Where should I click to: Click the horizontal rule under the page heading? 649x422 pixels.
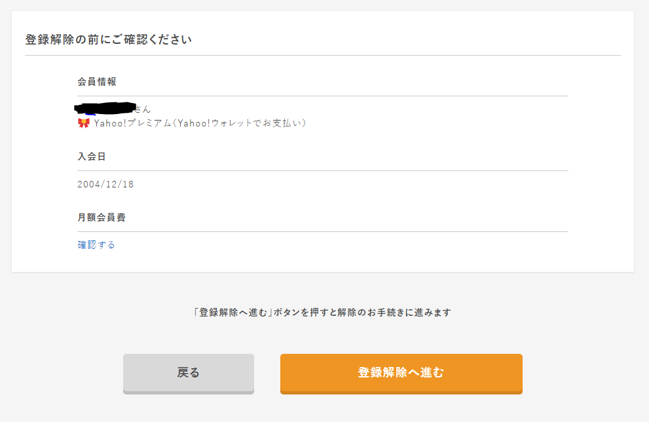point(323,55)
